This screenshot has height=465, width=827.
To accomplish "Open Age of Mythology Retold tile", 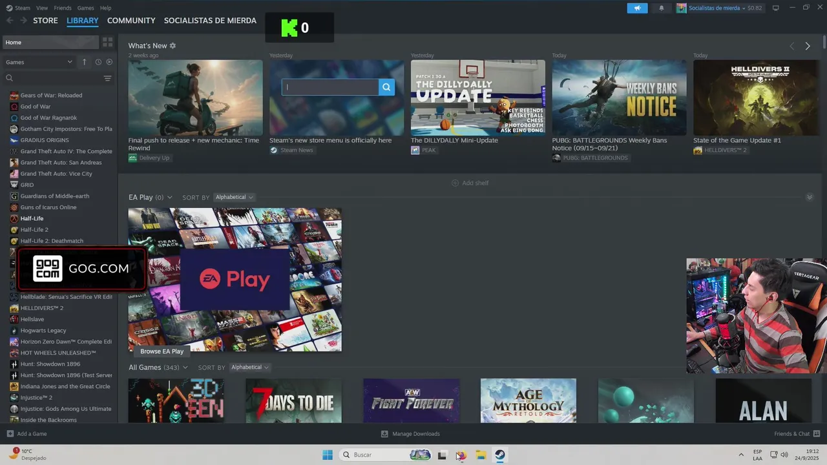I will click(529, 401).
